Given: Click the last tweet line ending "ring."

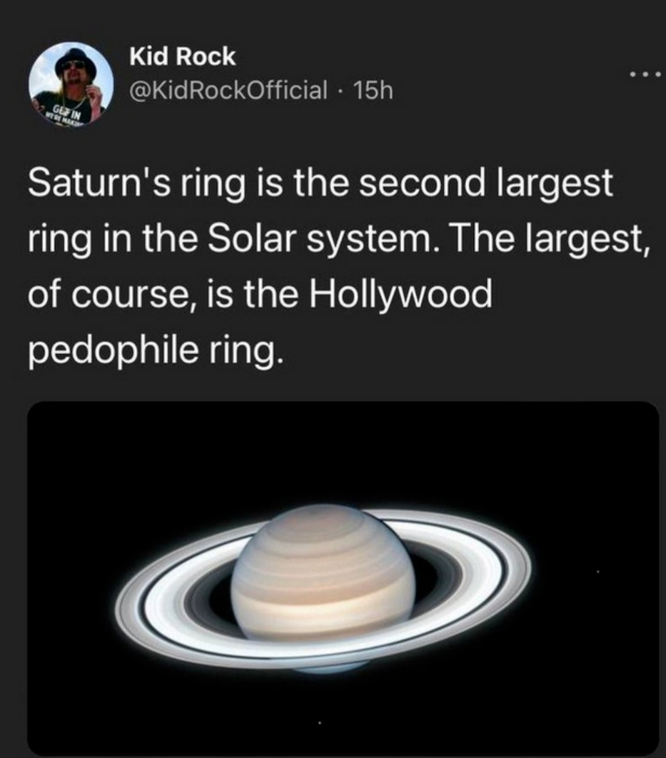Looking at the screenshot, I should coord(150,349).
